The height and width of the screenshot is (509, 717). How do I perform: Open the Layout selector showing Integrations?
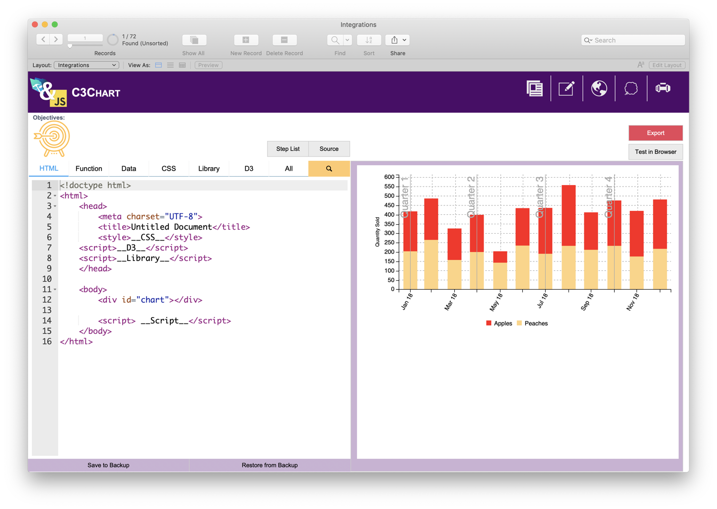click(86, 65)
